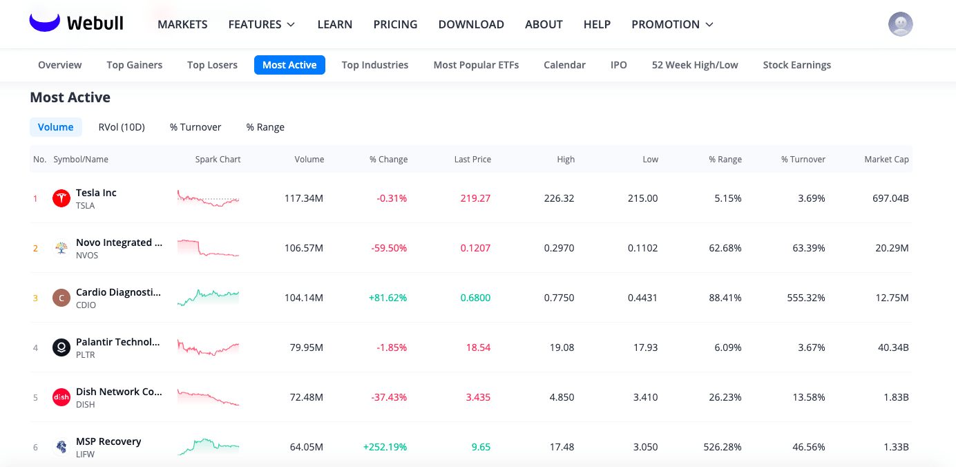Open the user profile avatar
This screenshot has width=956, height=467.
point(901,24)
